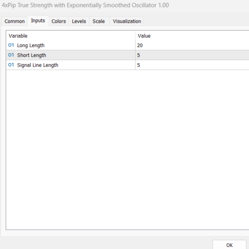Image resolution: width=249 pixels, height=249 pixels.
Task: Select the Inputs tab
Action: 38,21
